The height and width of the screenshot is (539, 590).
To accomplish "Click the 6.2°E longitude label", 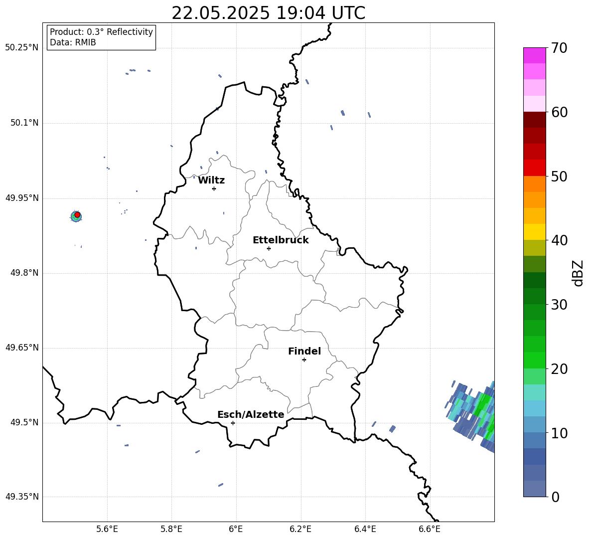I will point(300,529).
